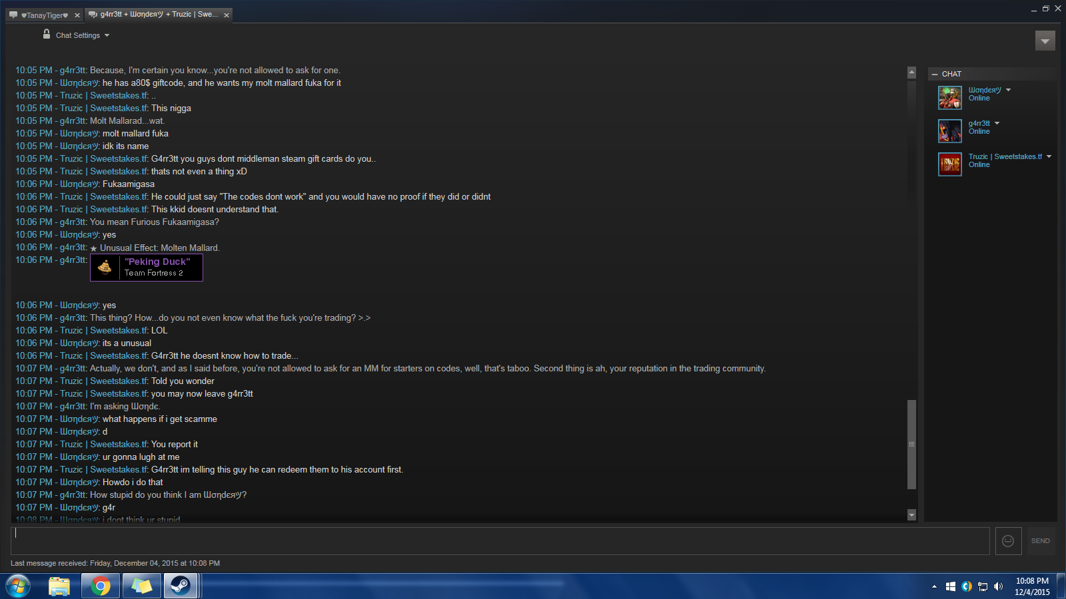The width and height of the screenshot is (1066, 599).
Task: Open dropdown arrow next to g4rr3tt name
Action: coord(997,123)
